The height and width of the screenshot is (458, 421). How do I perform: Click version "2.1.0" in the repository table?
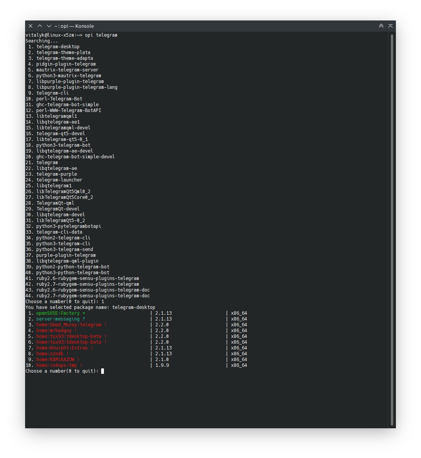162,360
